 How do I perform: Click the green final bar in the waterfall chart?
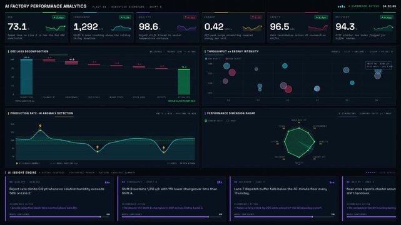[x=184, y=82]
